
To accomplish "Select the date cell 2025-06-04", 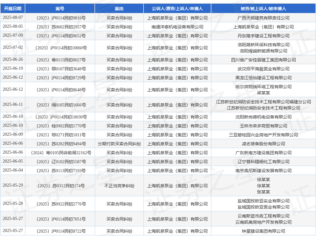I will [13, 170].
